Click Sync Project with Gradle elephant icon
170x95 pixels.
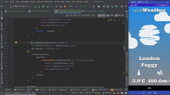108,7
